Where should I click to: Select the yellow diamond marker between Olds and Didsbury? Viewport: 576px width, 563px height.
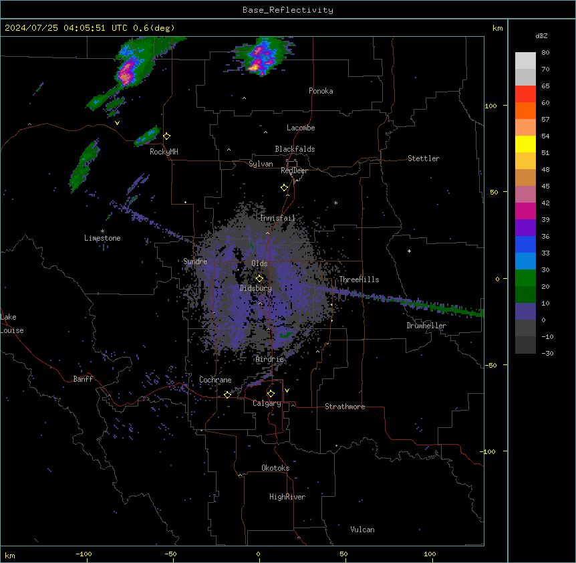[260, 279]
